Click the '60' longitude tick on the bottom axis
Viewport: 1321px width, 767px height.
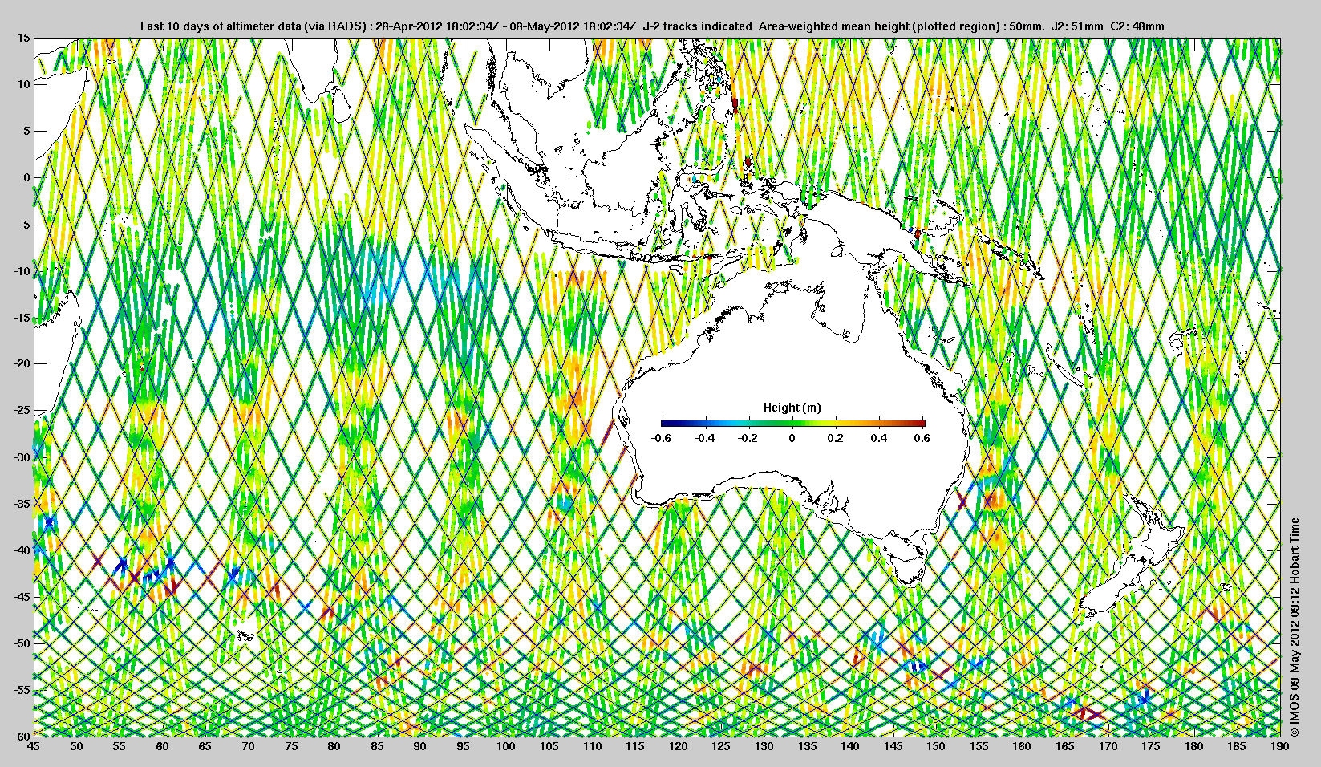(x=162, y=746)
